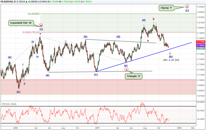Click the green up-arrow price change indicator

pos(26,2)
